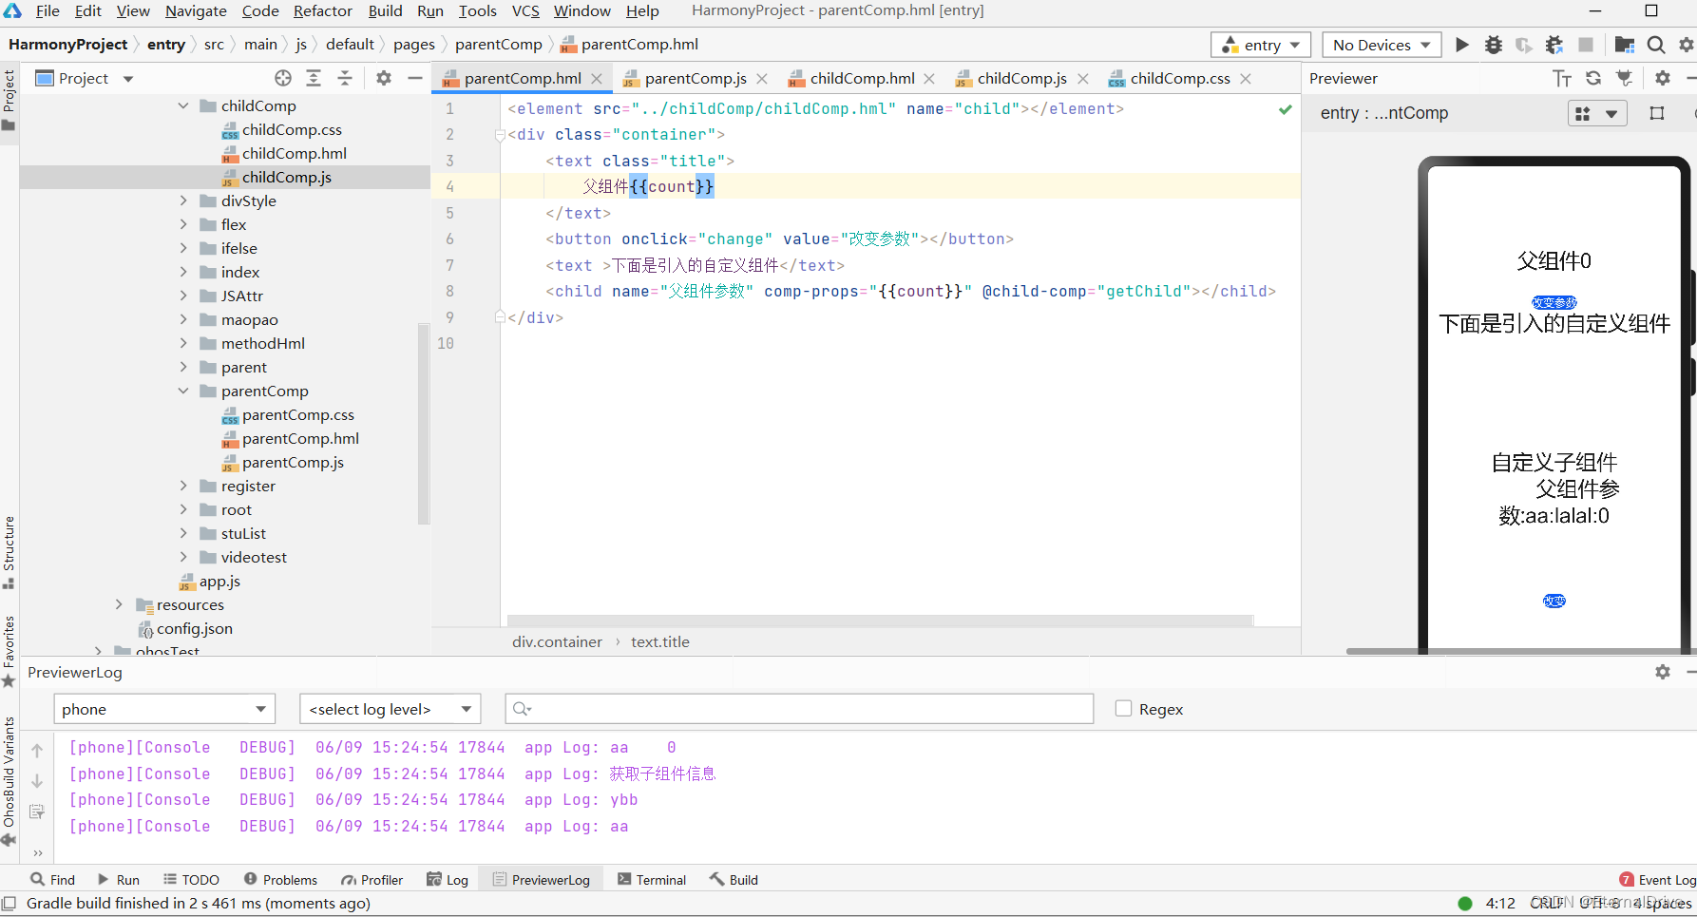Refresh the Previewer with the reload icon
Screen dimensions: 1697x917
[1593, 78]
